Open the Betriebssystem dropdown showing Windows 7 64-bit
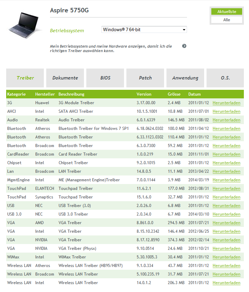This screenshot has height=292, width=249. coord(144,29)
